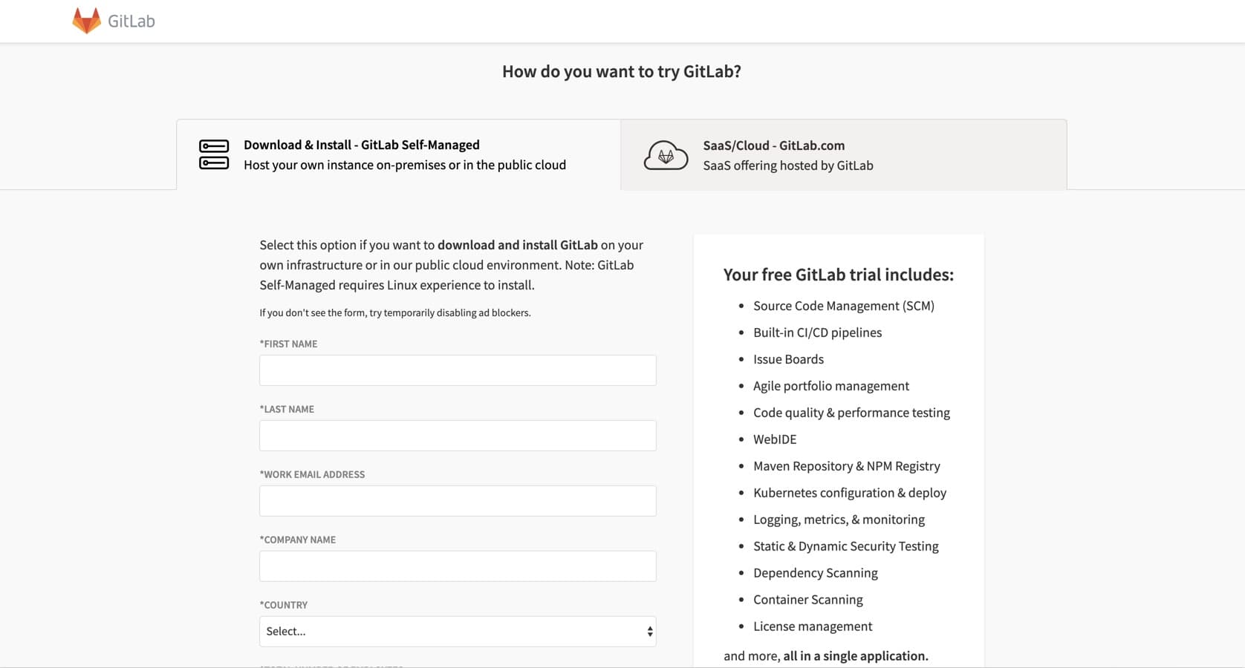Focus the Last Name input field

point(458,436)
